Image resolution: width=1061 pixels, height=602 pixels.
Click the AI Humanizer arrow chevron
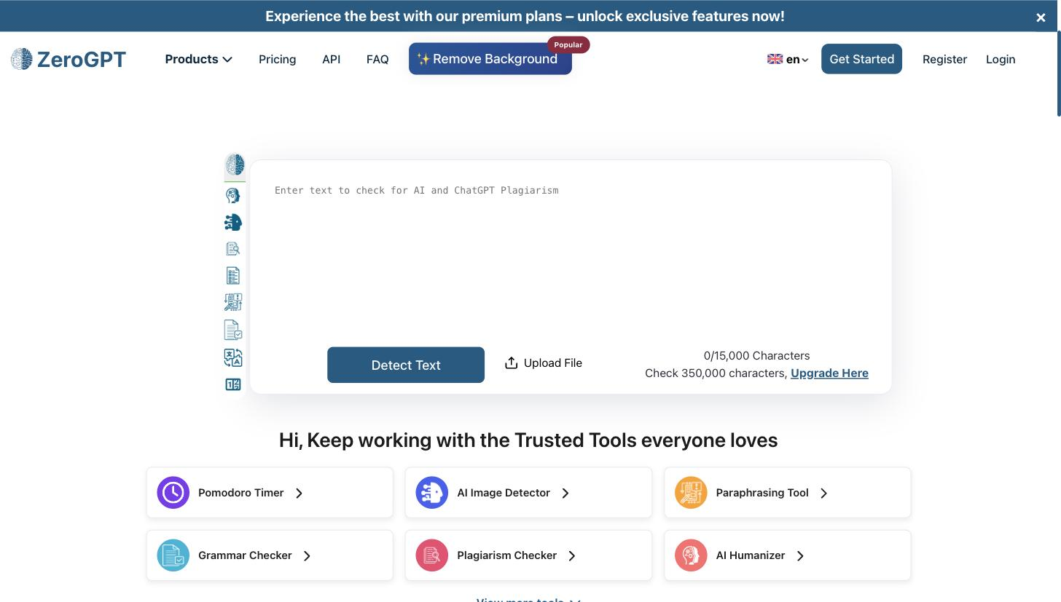(x=801, y=556)
